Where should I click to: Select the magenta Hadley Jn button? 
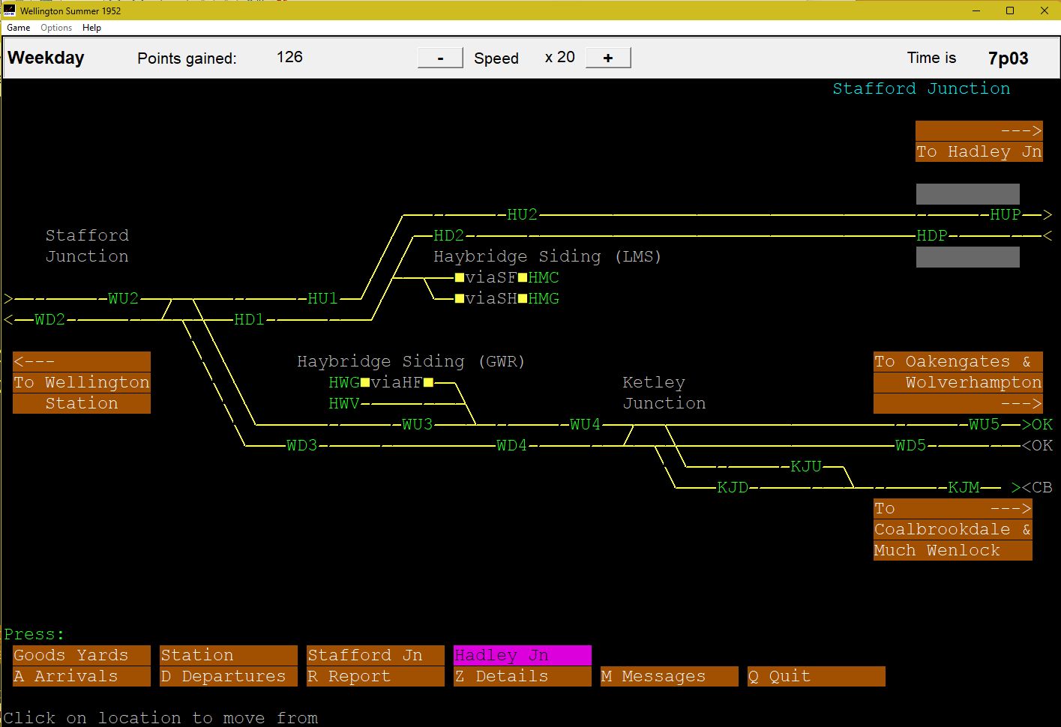522,655
